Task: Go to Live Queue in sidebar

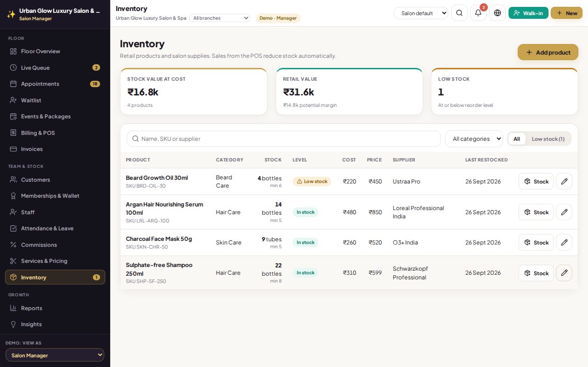Action: click(55, 68)
